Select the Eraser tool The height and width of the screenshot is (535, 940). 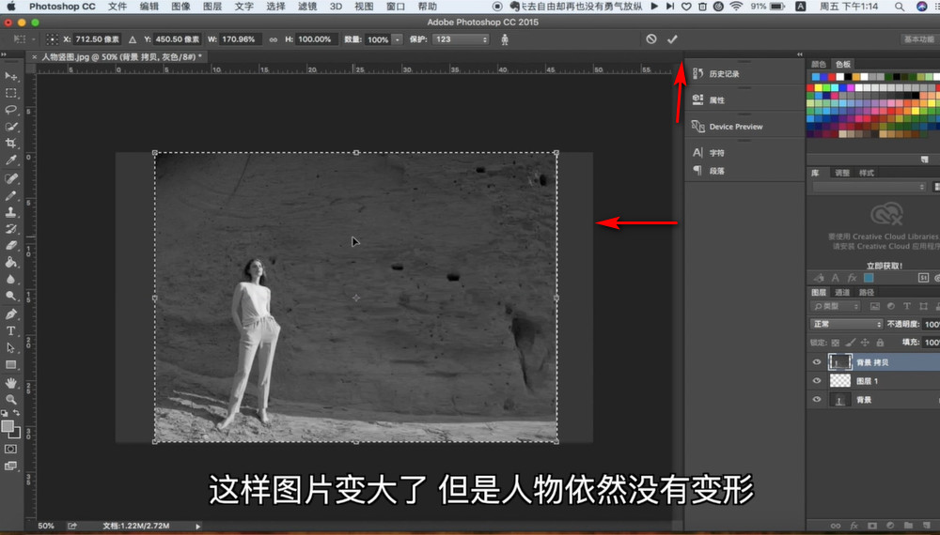coord(10,245)
